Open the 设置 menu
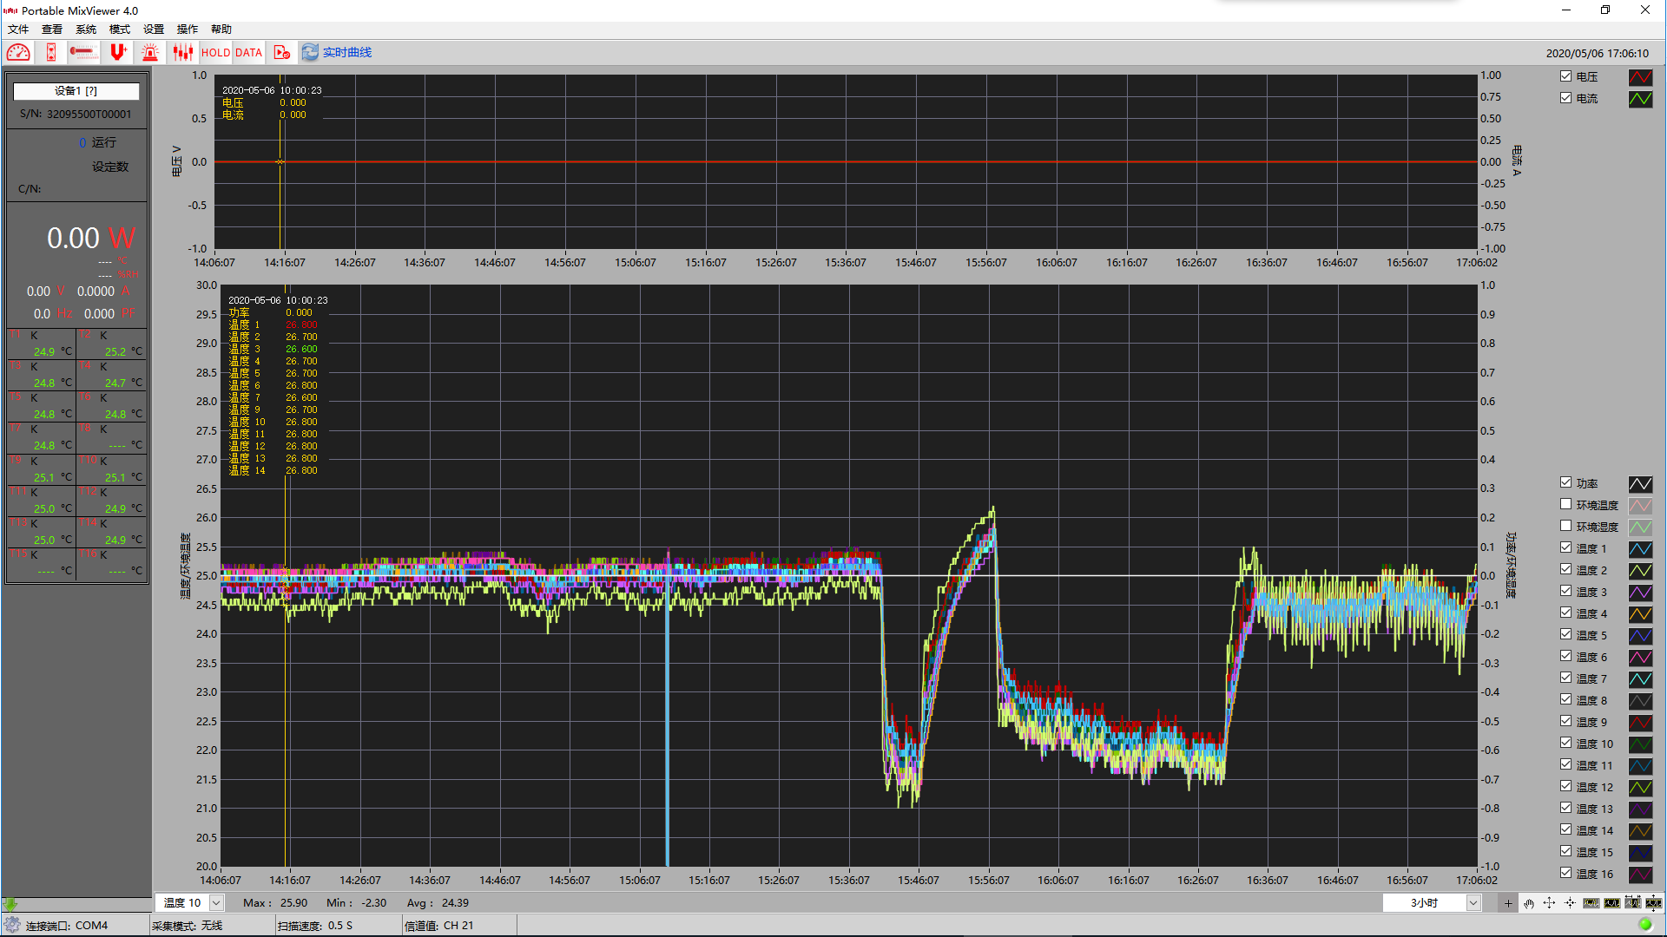 [x=153, y=29]
